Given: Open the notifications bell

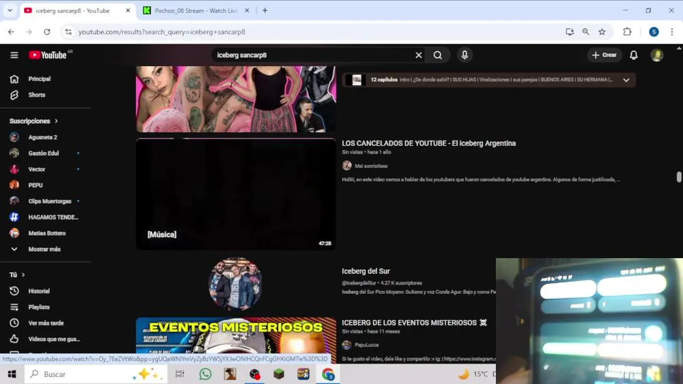Looking at the screenshot, I should [x=634, y=55].
